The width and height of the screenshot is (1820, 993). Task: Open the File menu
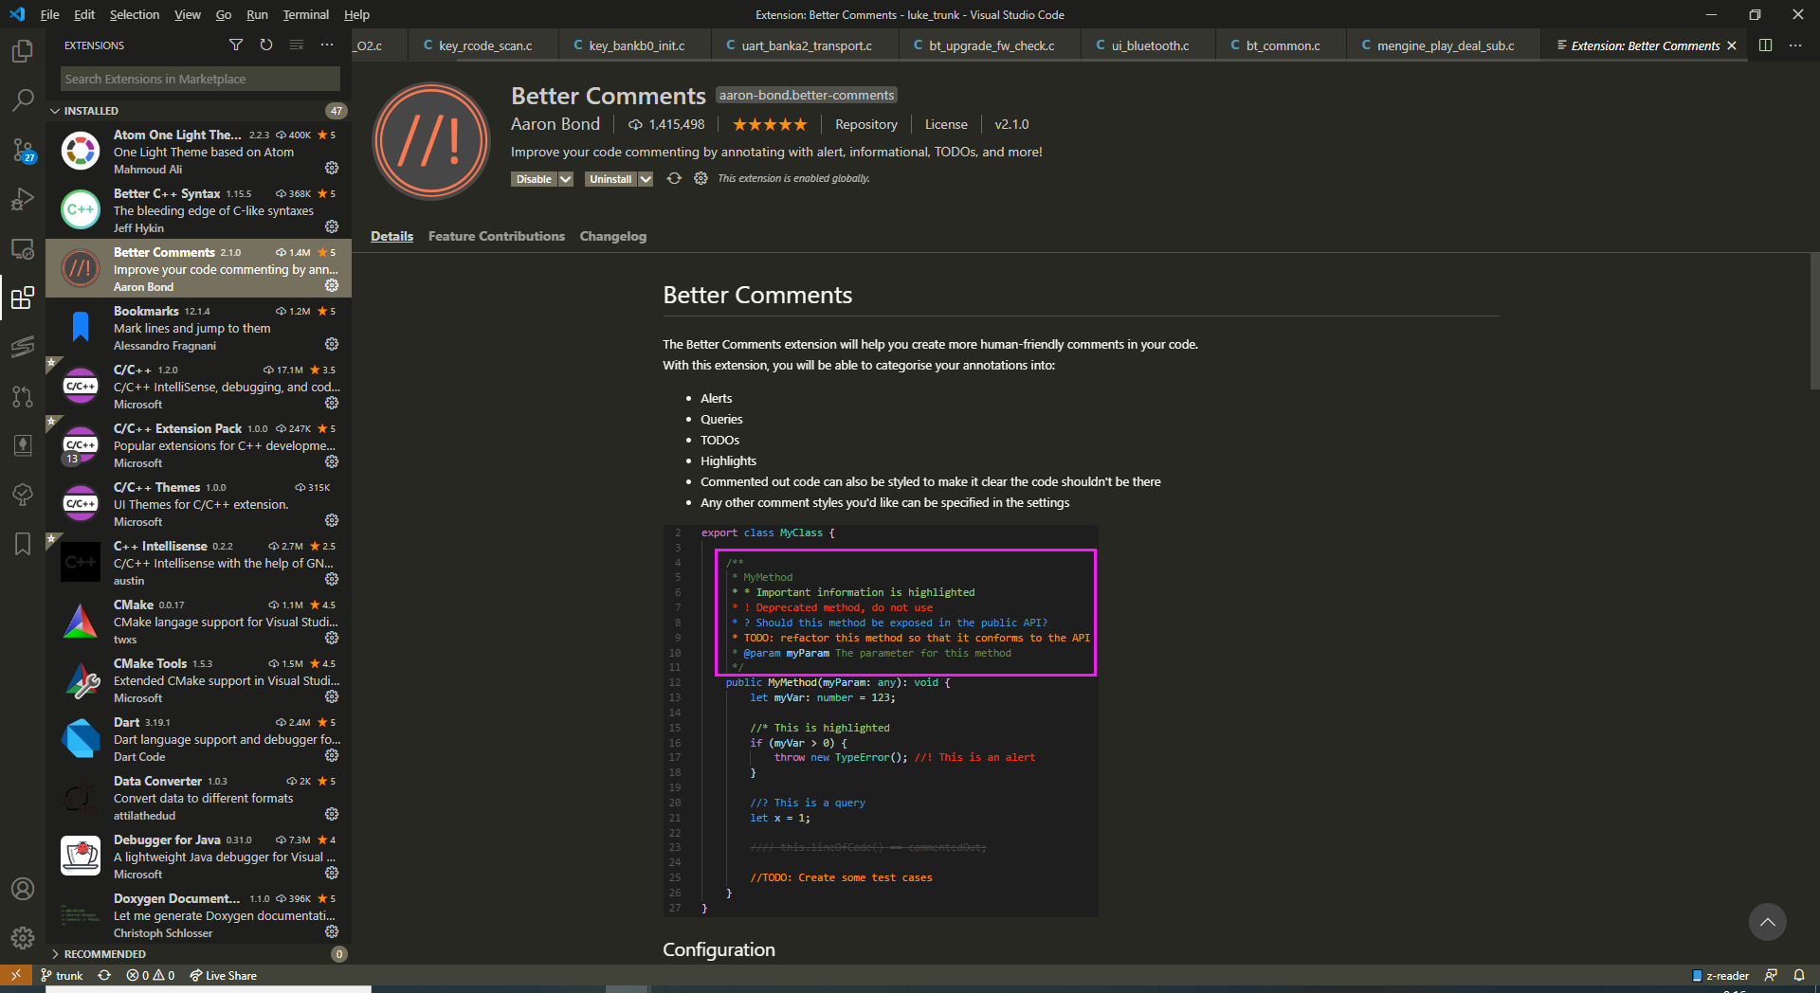click(x=50, y=14)
